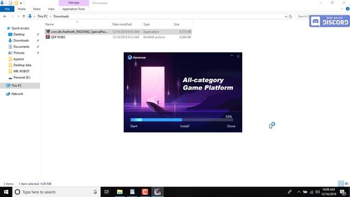Select This PC in navigation pane
The image size is (350, 197).
[x=16, y=85]
